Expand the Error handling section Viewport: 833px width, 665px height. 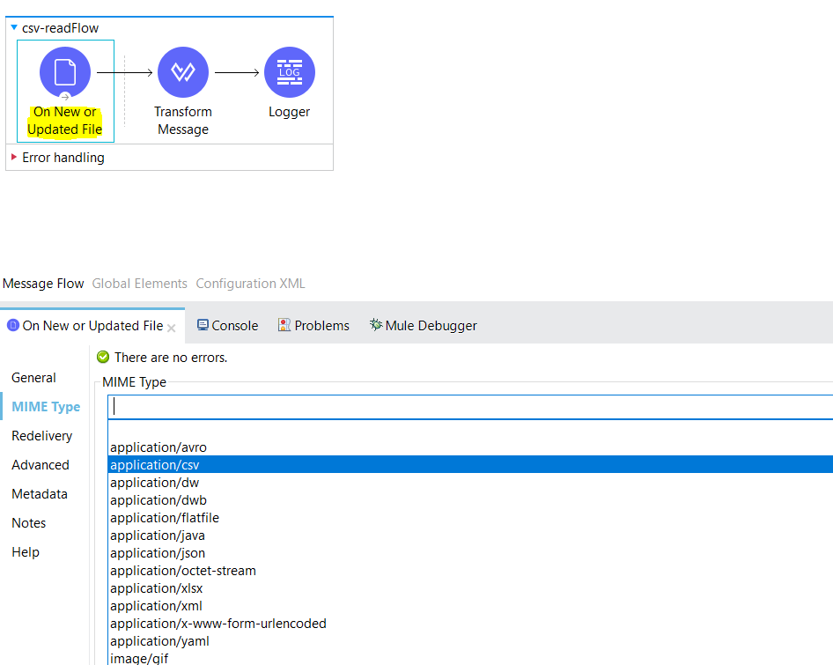tap(13, 158)
